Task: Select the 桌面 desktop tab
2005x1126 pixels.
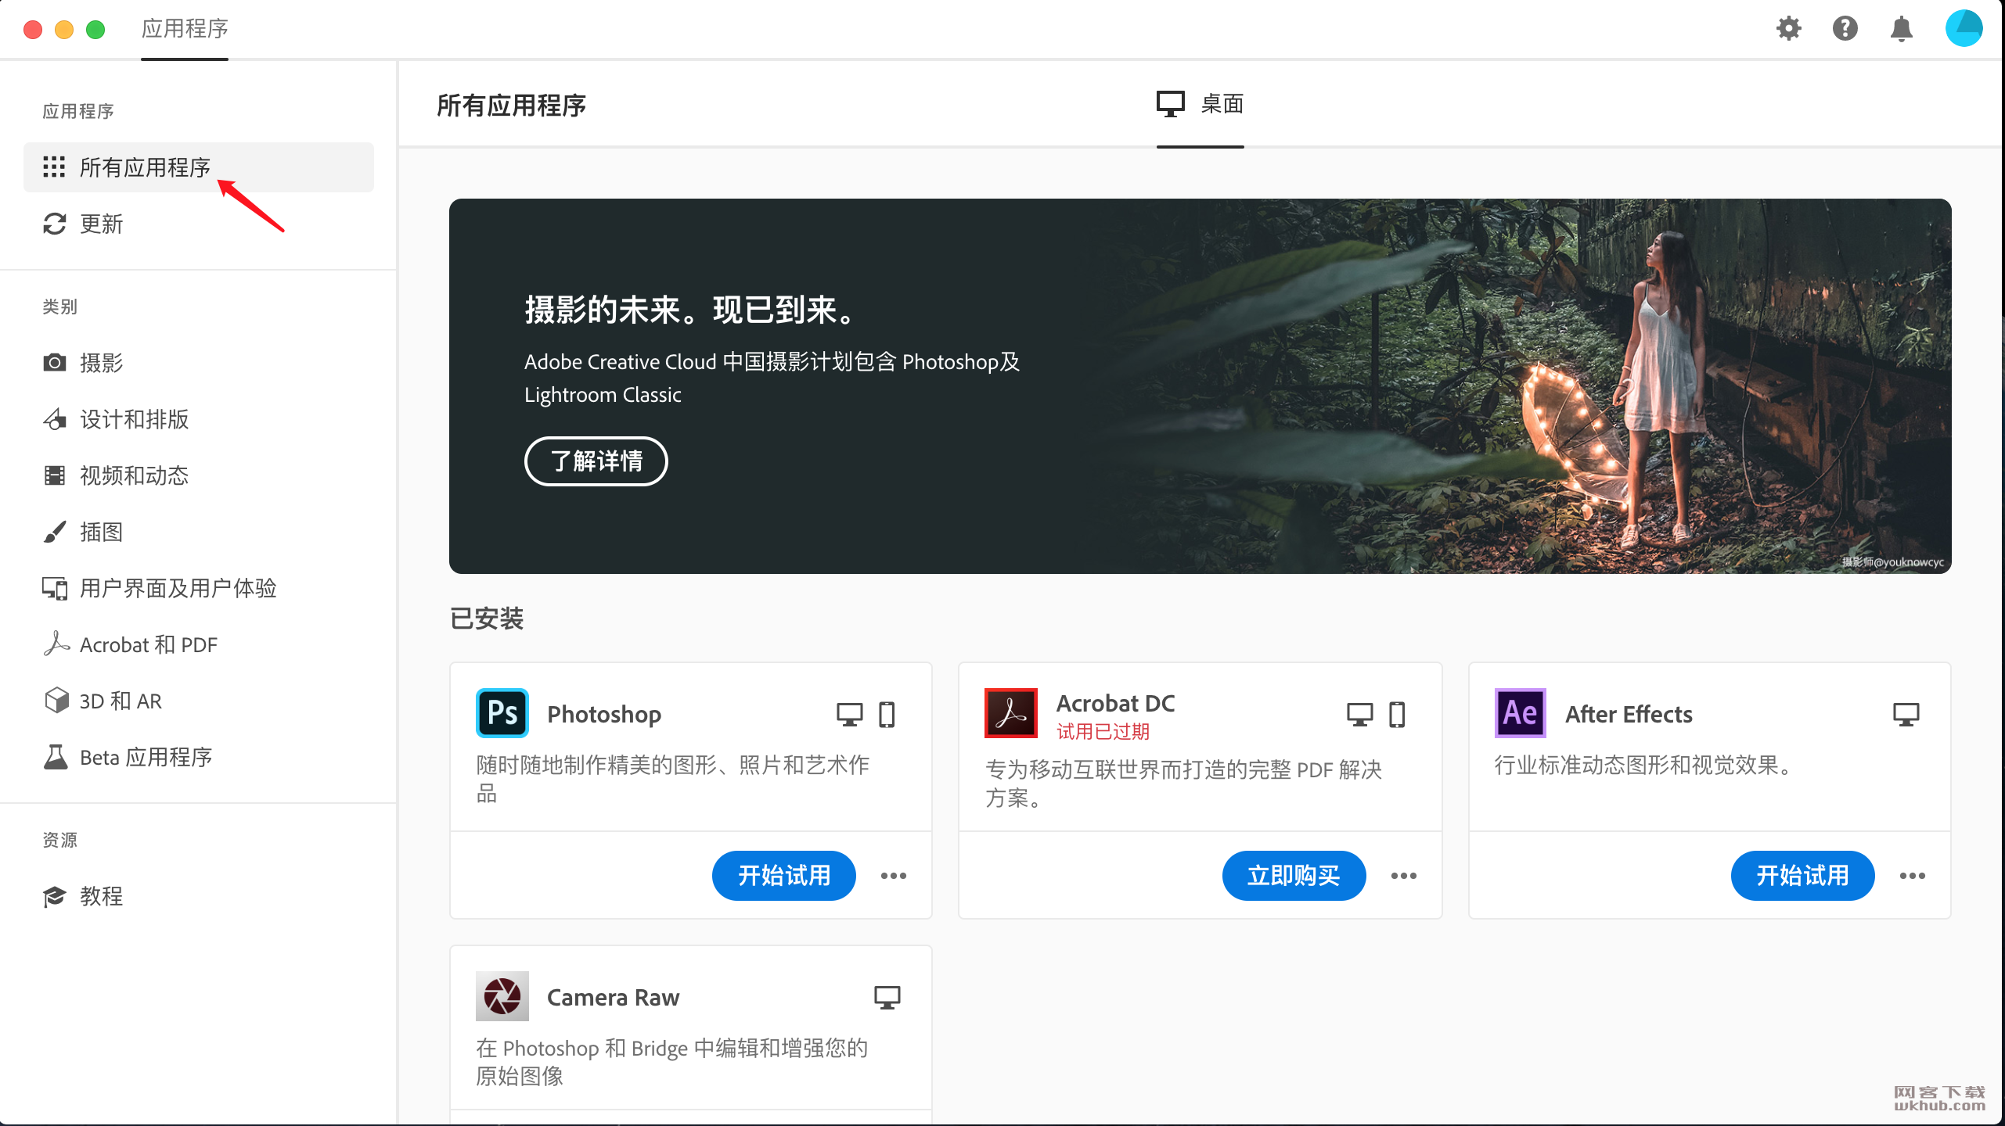Action: click(x=1200, y=104)
